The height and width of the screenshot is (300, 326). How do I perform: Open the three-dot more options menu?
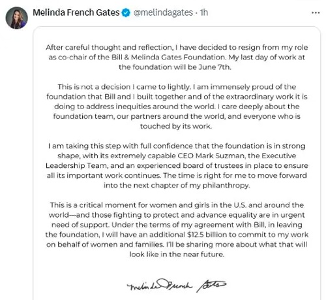click(x=316, y=13)
